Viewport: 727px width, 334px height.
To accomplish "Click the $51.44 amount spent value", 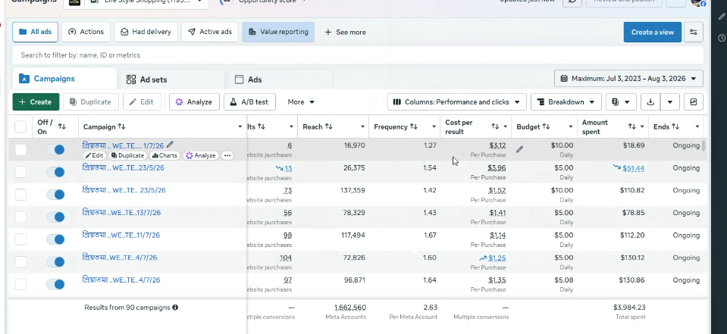I will pos(633,168).
